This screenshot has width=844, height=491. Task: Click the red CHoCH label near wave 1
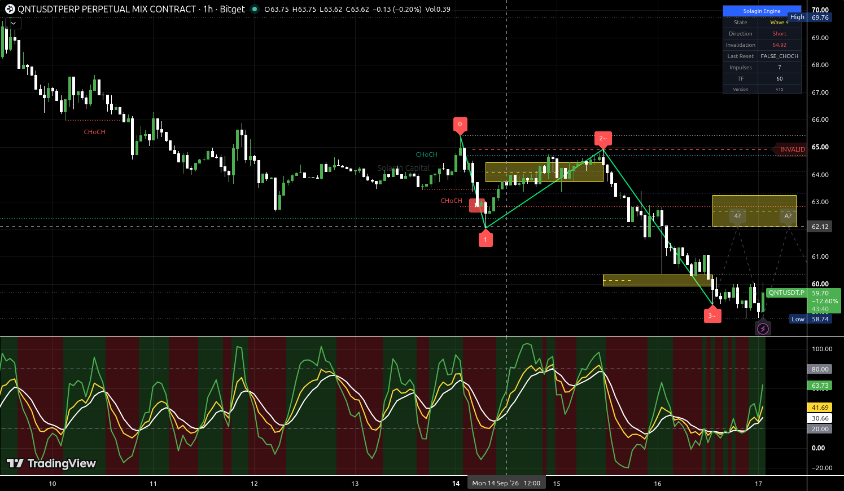click(451, 201)
